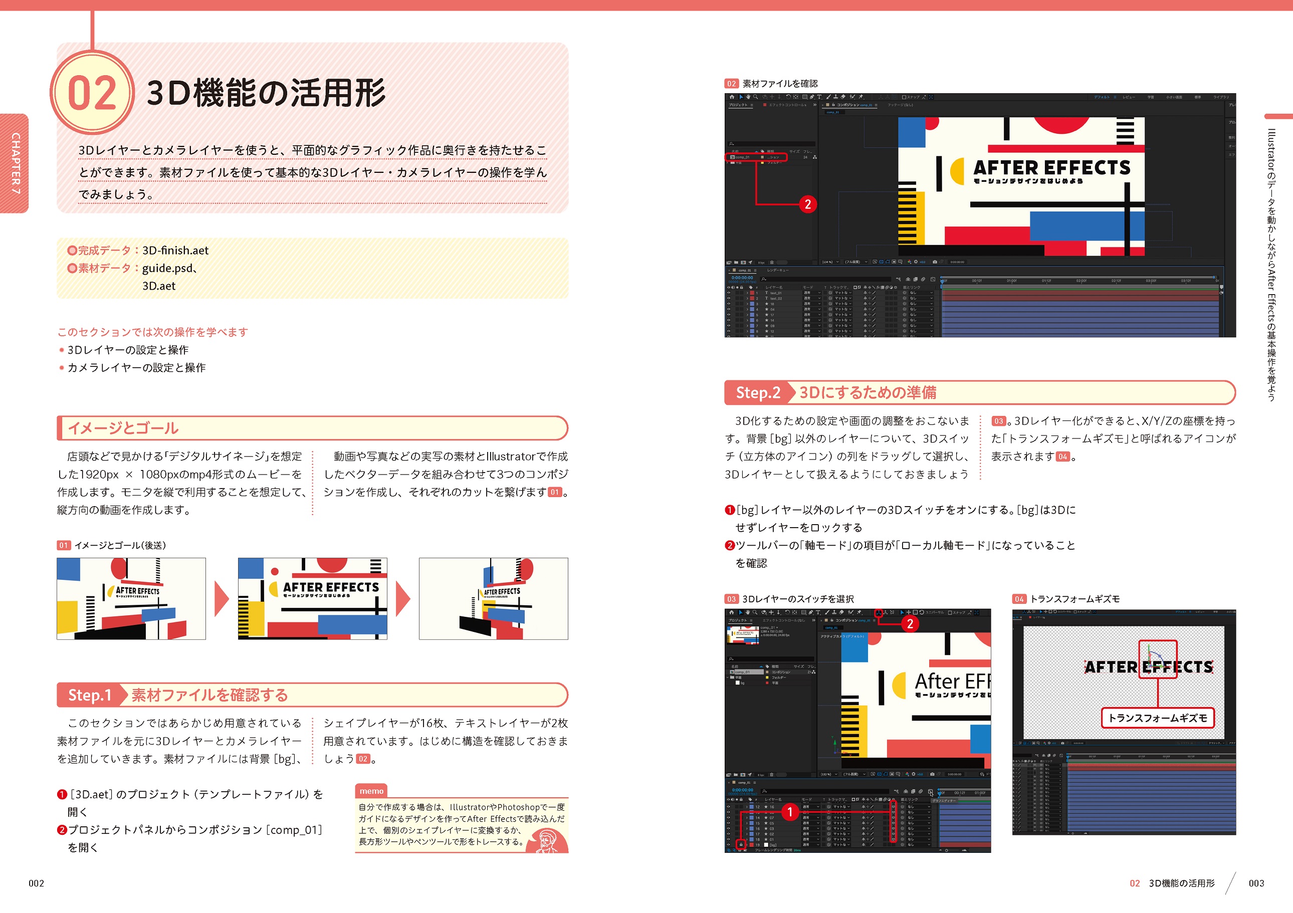Hide the text_01 layer using its eye icon
Viewport: 1293px width, 913px height.
[729, 293]
